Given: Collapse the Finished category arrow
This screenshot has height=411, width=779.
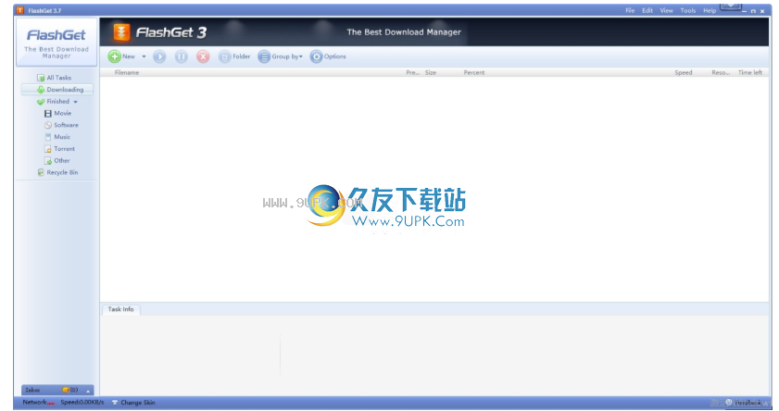Looking at the screenshot, I should click(x=76, y=102).
